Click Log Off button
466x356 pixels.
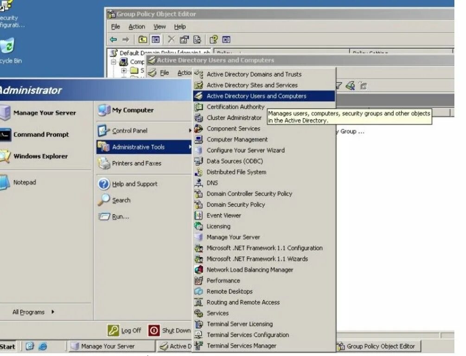[x=124, y=330]
